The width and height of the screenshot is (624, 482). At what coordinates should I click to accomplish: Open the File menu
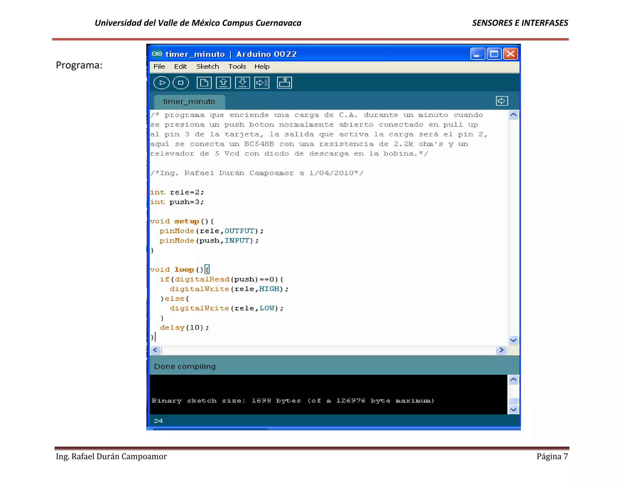[x=159, y=66]
